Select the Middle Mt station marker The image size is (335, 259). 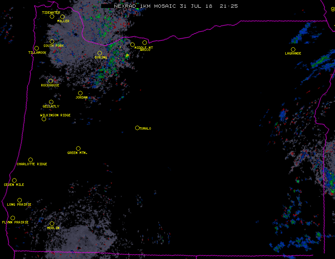(132, 44)
